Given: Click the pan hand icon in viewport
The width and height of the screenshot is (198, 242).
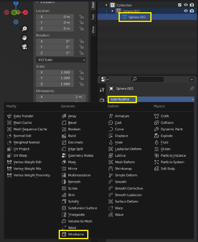Looking at the screenshot, I should pos(24,38).
